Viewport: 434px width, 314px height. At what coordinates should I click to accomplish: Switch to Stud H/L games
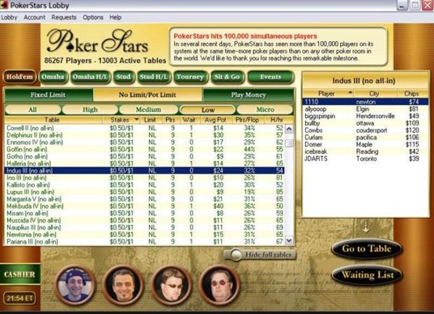coord(154,77)
